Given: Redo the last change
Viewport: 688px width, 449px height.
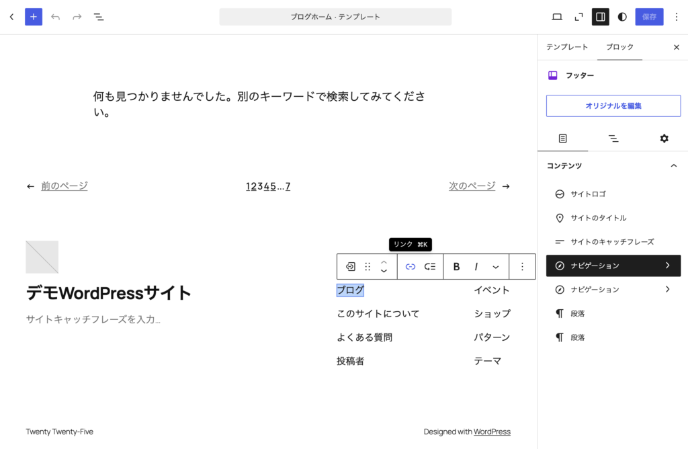Looking at the screenshot, I should click(x=77, y=17).
